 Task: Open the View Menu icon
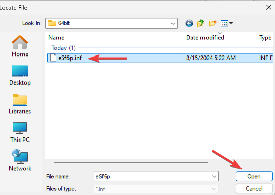tap(224, 23)
